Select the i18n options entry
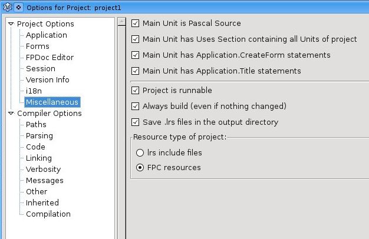 pyautogui.click(x=33, y=91)
